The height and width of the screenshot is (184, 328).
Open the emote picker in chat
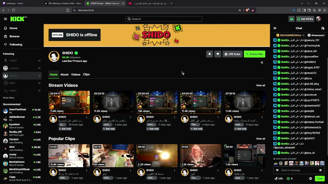point(320,170)
